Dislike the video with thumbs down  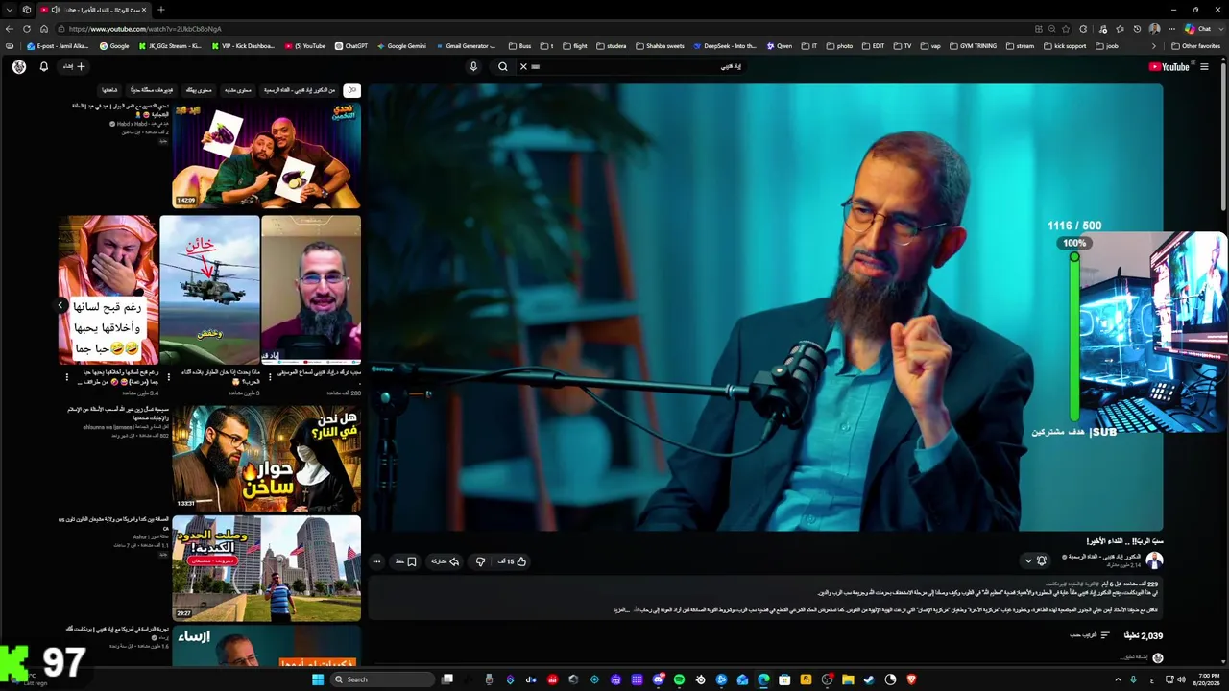tap(480, 561)
